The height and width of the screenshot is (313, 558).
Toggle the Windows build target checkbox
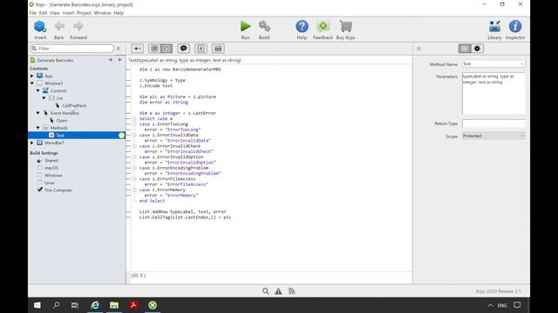39,176
